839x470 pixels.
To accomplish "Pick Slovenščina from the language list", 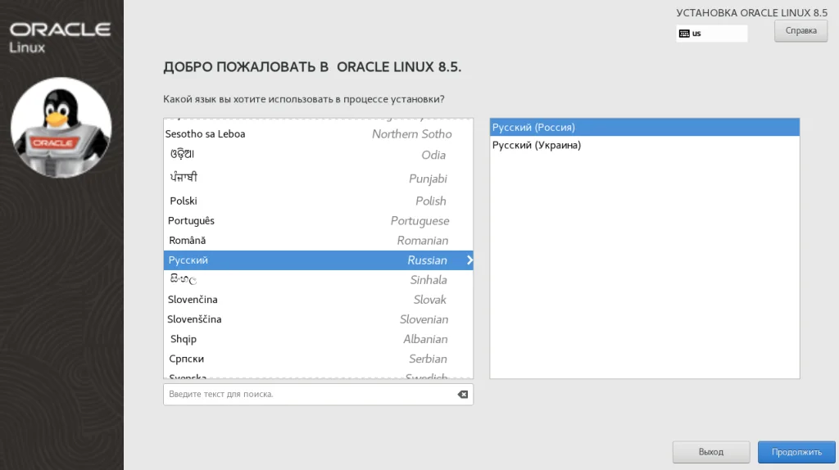I will coord(318,319).
